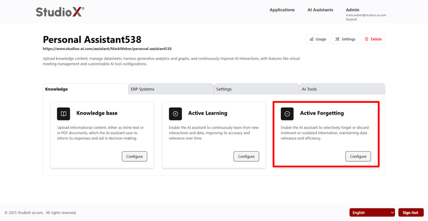Image resolution: width=428 pixels, height=221 pixels.
Task: Open Usage statistics with chart icon
Action: point(317,39)
